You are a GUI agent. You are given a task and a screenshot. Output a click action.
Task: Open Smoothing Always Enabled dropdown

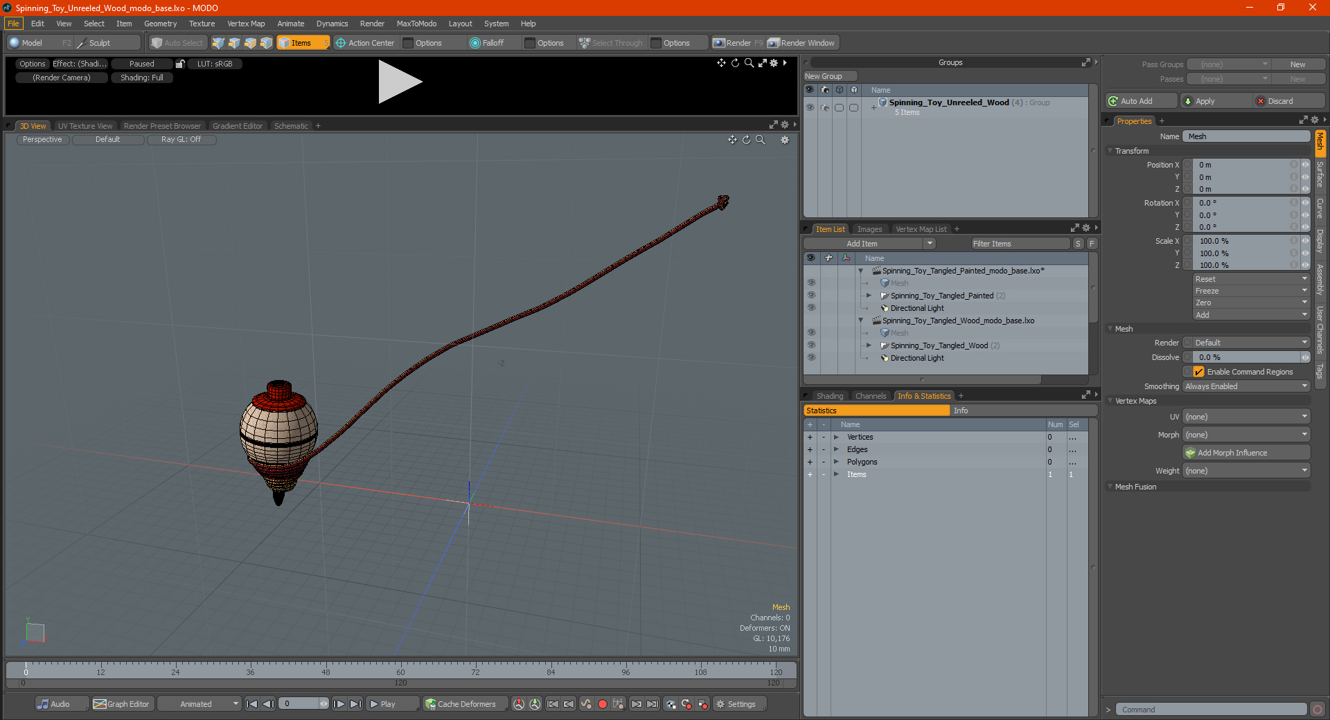tap(1246, 386)
